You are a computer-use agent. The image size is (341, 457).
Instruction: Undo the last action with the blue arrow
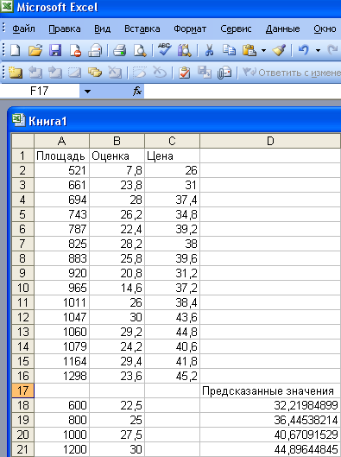(303, 50)
